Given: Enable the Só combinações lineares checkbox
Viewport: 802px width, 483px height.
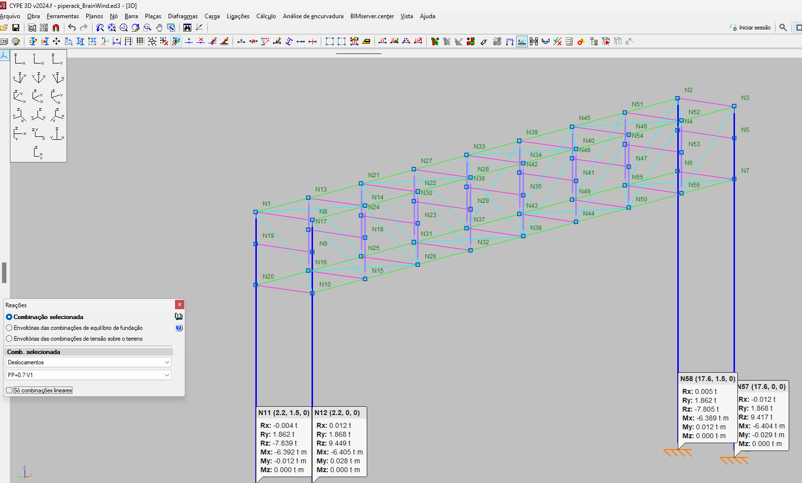Looking at the screenshot, I should pyautogui.click(x=9, y=390).
